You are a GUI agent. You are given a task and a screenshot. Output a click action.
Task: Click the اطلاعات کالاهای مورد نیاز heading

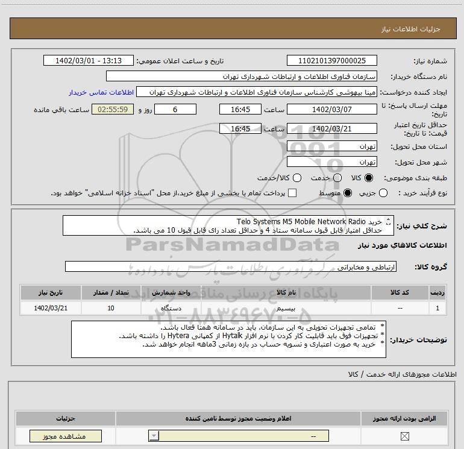pyautogui.click(x=403, y=245)
